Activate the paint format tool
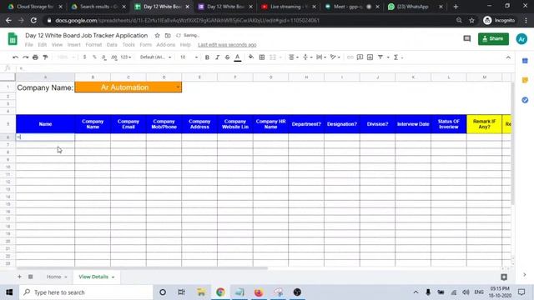Image resolution: width=534 pixels, height=300 pixels. click(x=45, y=57)
